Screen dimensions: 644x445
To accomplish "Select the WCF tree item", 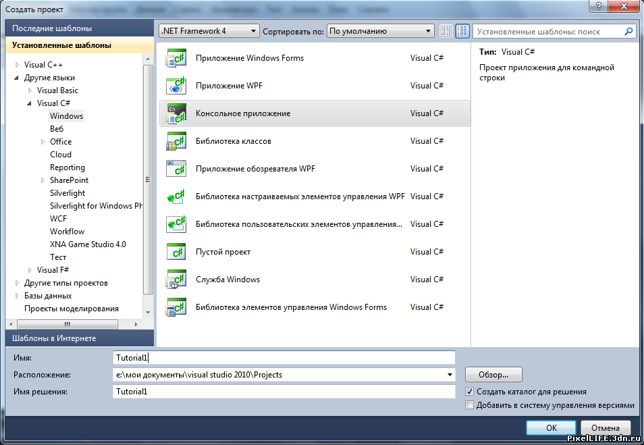I will (58, 219).
